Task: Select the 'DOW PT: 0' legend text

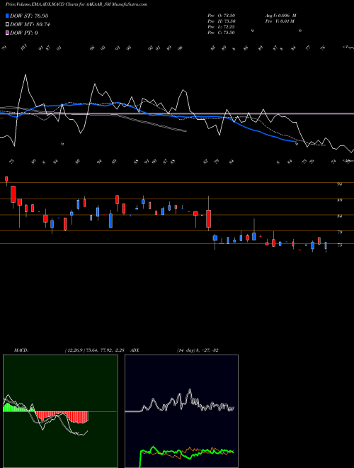Action: [23, 33]
